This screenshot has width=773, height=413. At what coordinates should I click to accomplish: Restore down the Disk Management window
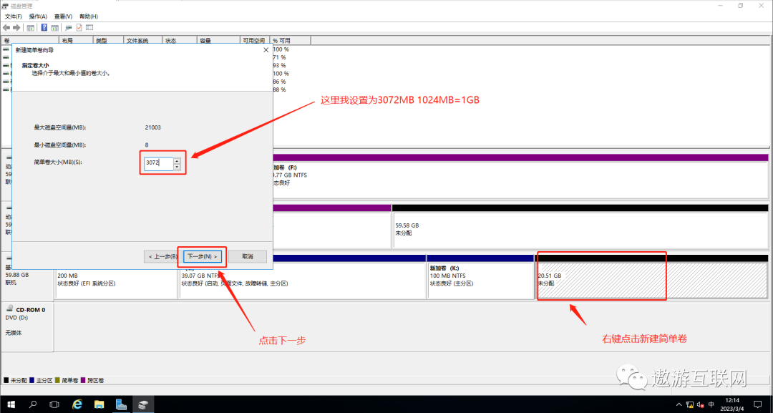coord(741,6)
